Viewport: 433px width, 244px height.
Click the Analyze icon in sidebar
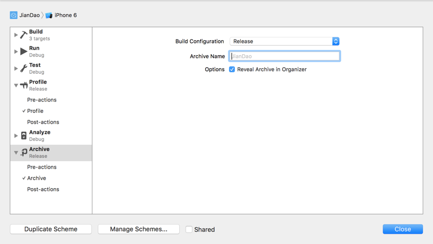24,136
